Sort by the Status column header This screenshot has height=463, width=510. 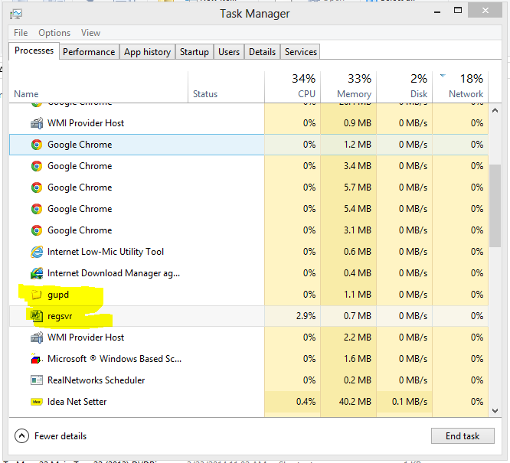coord(227,86)
